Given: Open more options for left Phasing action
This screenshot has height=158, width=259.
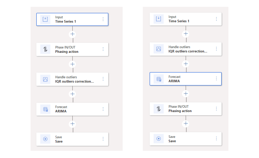Looking at the screenshot, I should (x=103, y=49).
